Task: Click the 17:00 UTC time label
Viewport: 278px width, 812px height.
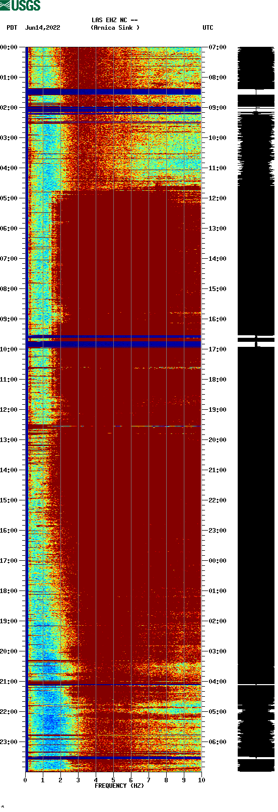Action: click(218, 349)
